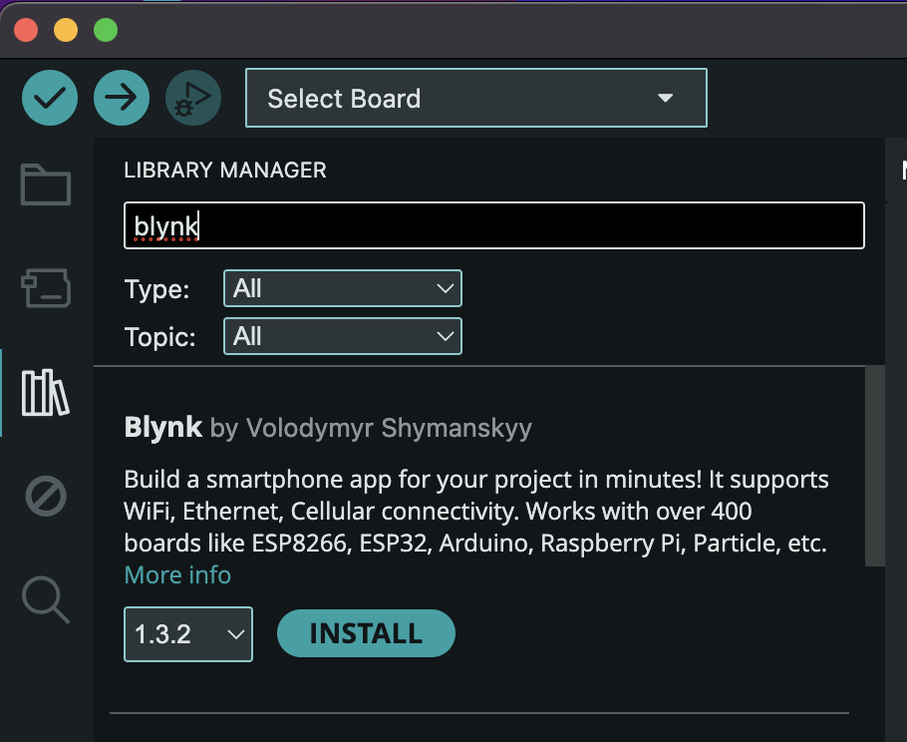The image size is (907, 742).
Task: Open the Sketchbook folder in the sidebar
Action: 46,185
